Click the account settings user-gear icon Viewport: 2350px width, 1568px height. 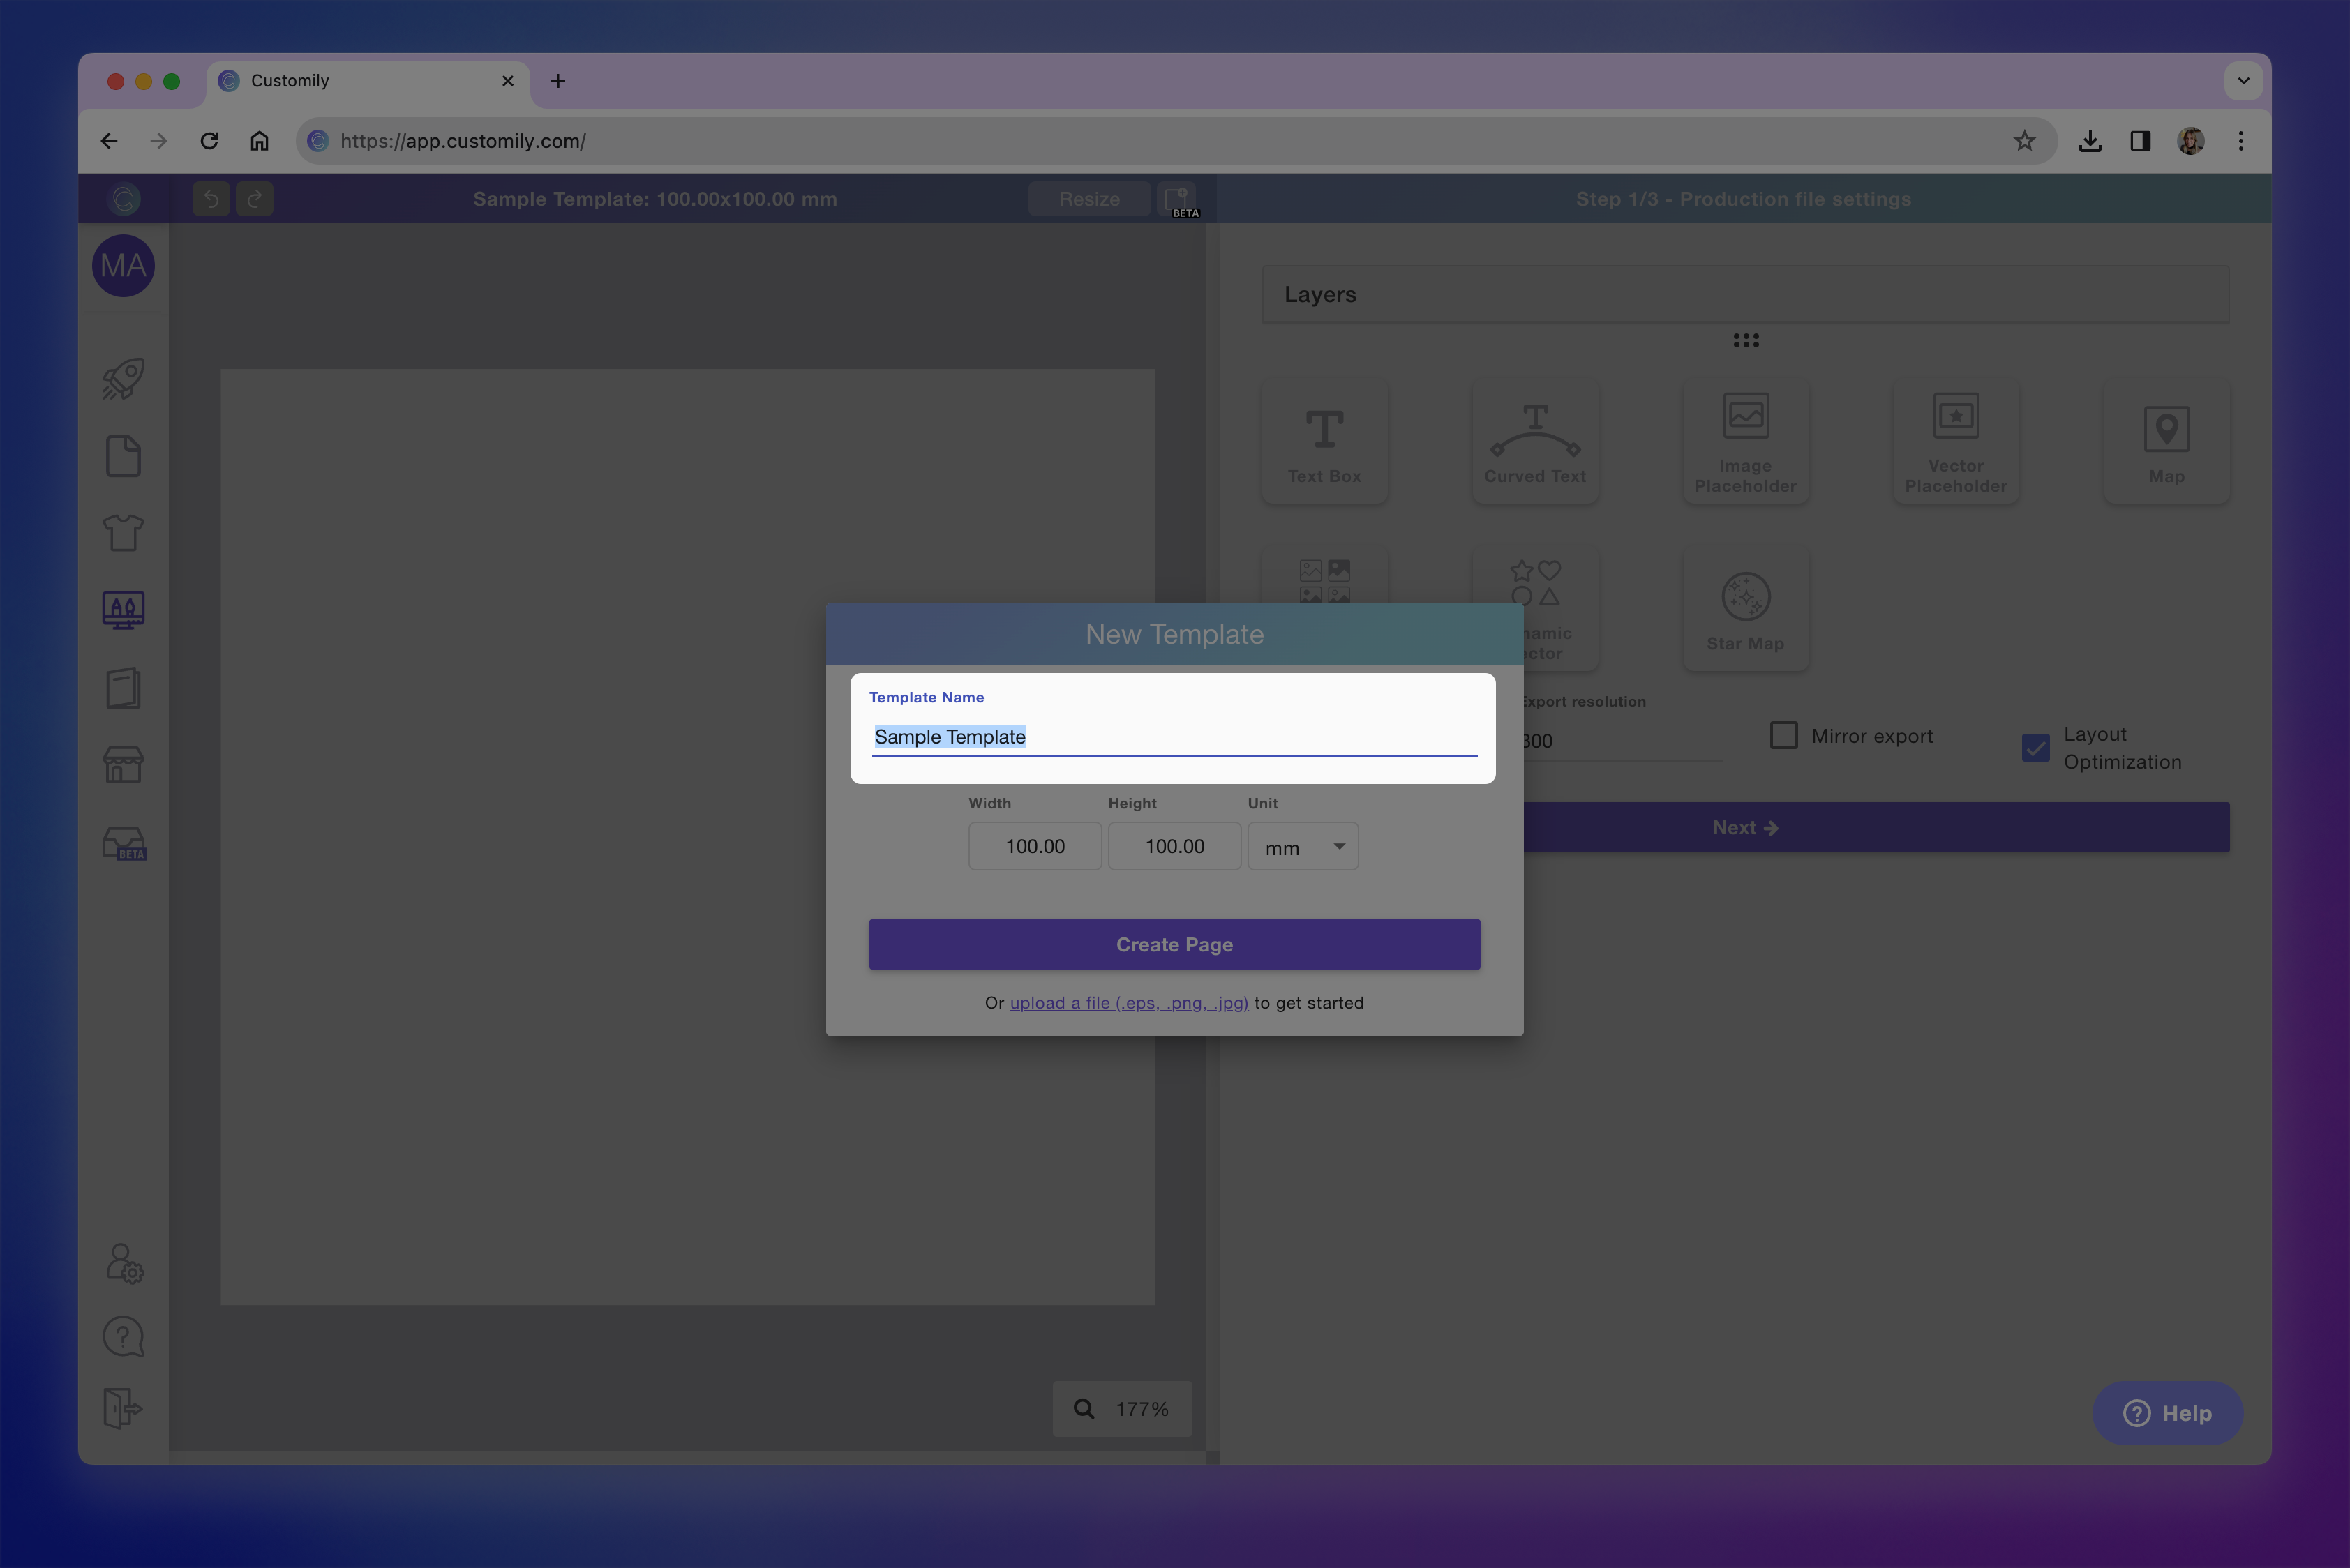[124, 1263]
